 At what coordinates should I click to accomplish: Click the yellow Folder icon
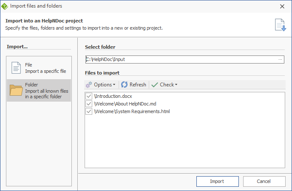pos(16,90)
